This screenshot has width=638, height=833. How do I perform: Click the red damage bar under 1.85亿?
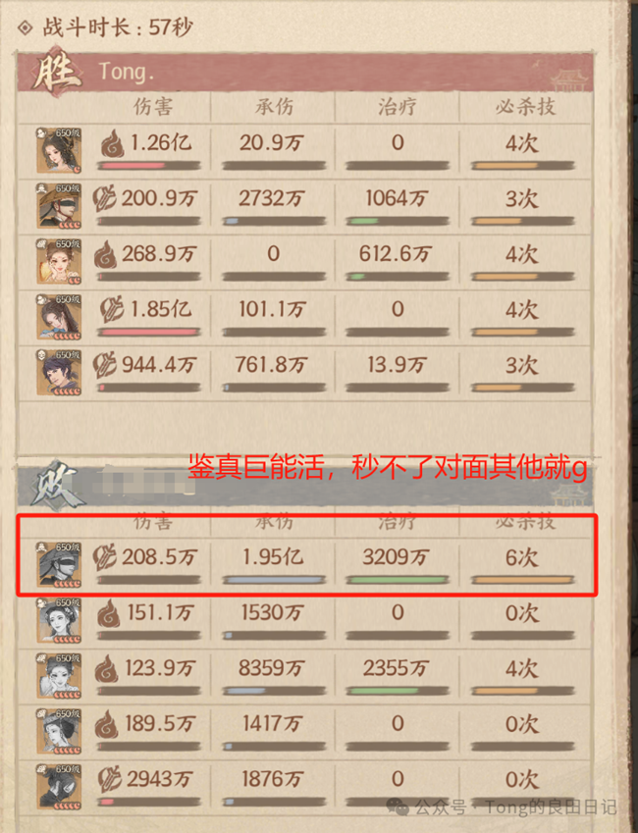pos(148,332)
